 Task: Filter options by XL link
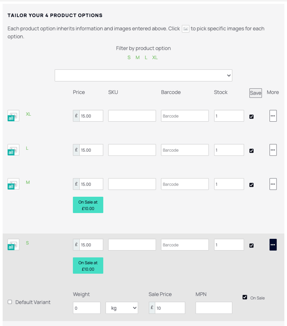(155, 58)
